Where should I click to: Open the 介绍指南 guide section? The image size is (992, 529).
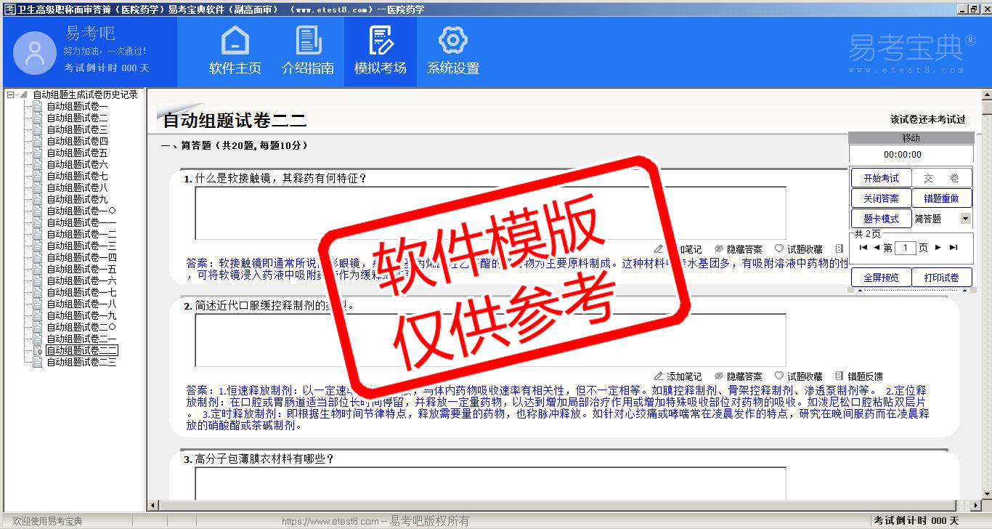[x=308, y=52]
